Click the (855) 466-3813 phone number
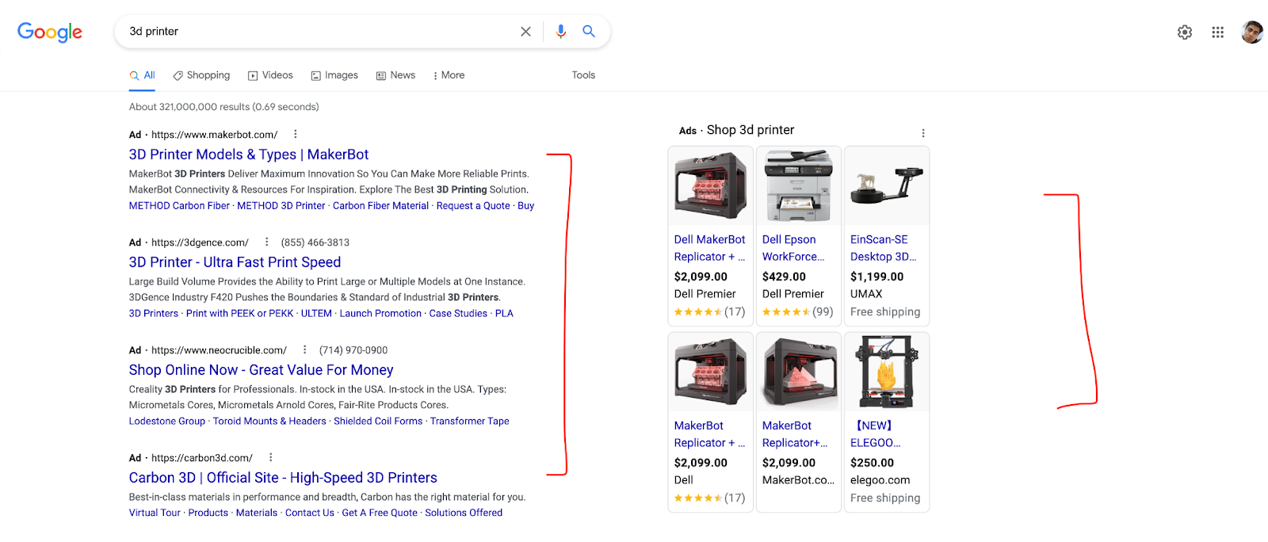The height and width of the screenshot is (542, 1268). click(x=315, y=242)
